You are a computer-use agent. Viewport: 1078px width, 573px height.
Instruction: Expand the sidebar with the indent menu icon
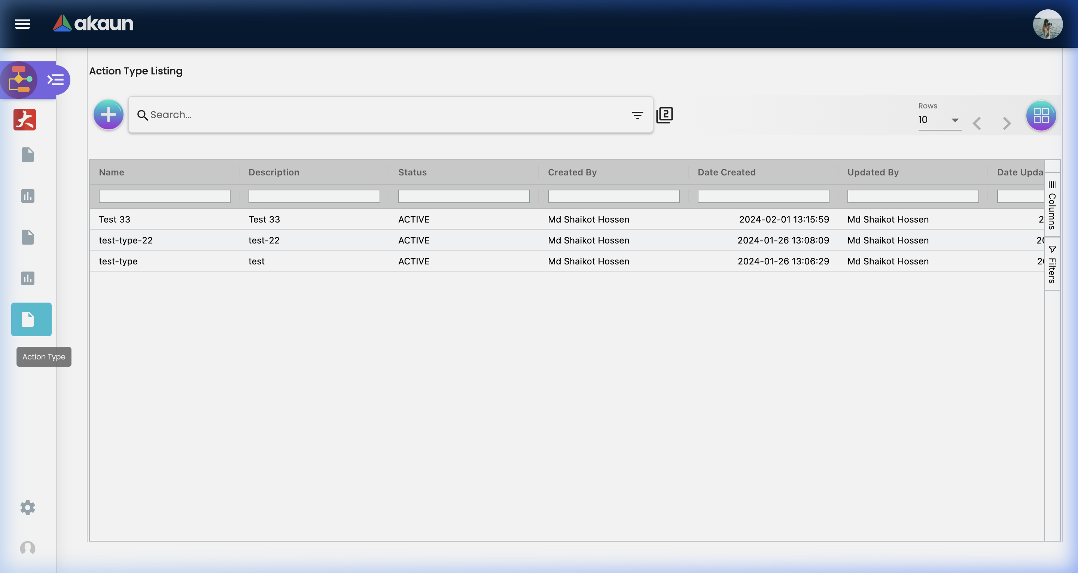coord(56,79)
